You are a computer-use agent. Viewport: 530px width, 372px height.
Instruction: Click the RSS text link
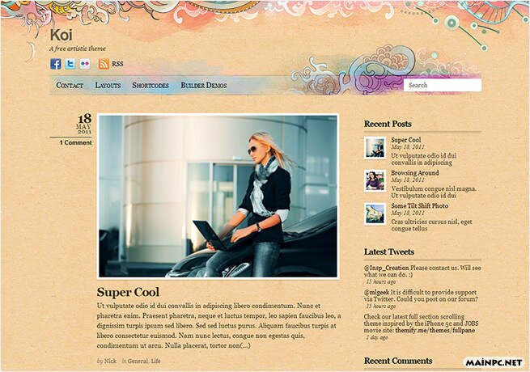click(x=117, y=64)
